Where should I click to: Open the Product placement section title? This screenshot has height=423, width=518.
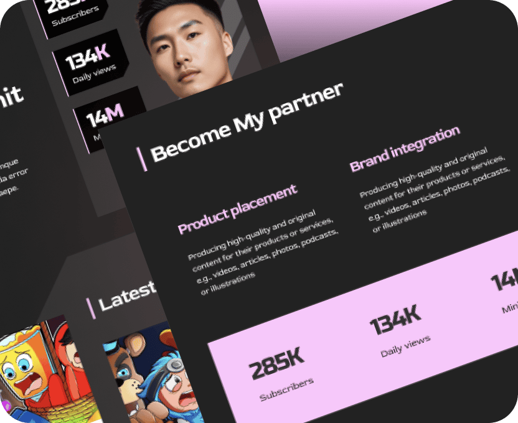pyautogui.click(x=237, y=209)
